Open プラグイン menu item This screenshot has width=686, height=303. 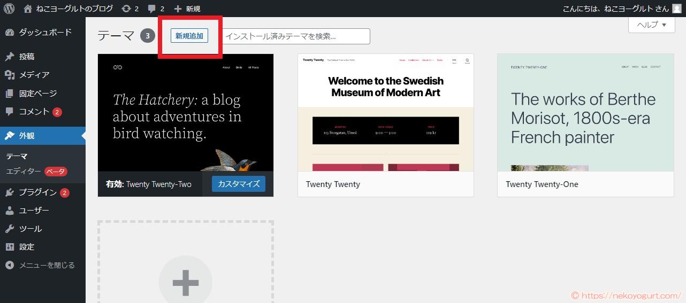[37, 192]
